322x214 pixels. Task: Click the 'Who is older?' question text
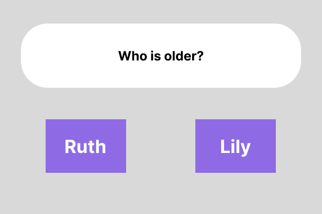tap(161, 56)
